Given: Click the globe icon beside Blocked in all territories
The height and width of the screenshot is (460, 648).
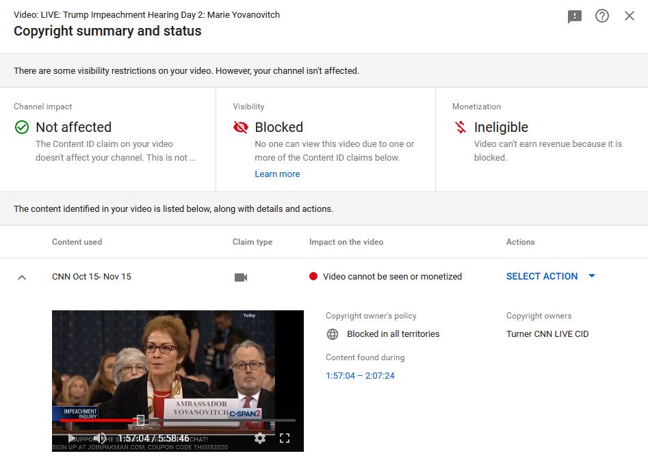Looking at the screenshot, I should point(333,334).
